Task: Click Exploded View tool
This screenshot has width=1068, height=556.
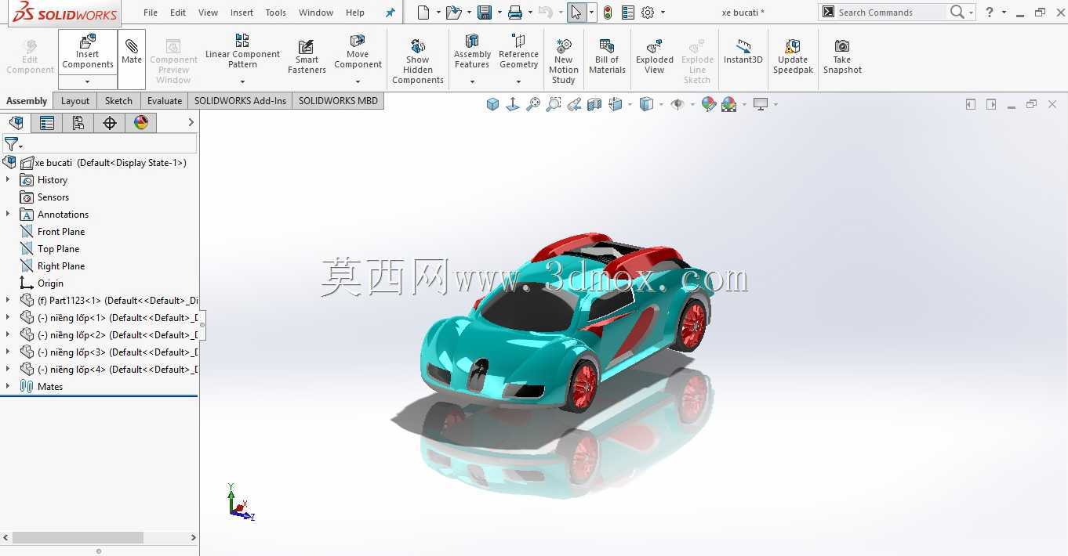Action: coord(655,56)
